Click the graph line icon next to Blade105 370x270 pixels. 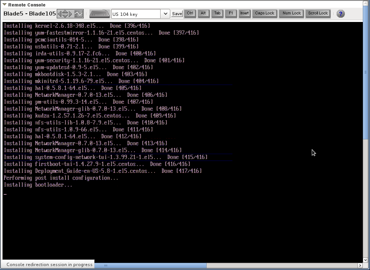click(79, 14)
